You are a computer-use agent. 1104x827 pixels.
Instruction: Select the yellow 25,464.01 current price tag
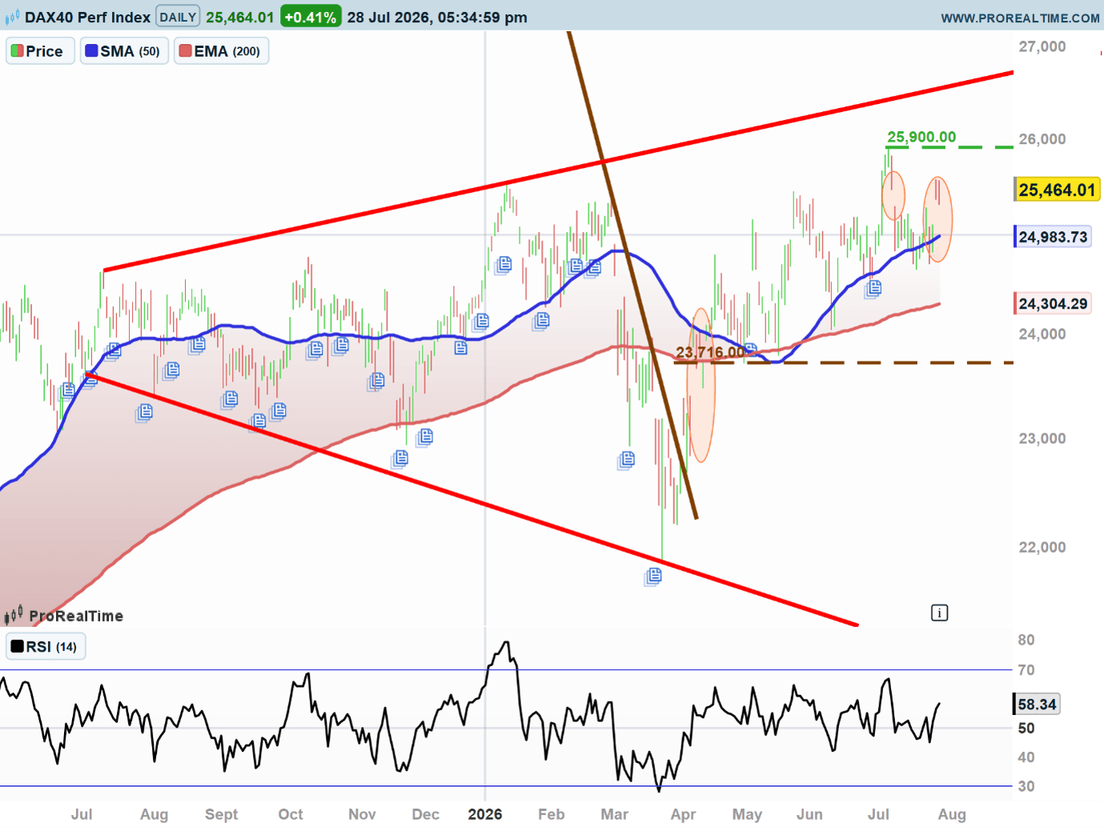(x=1057, y=190)
